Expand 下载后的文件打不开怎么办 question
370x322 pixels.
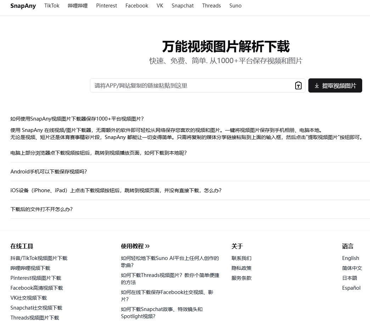[x=41, y=209]
